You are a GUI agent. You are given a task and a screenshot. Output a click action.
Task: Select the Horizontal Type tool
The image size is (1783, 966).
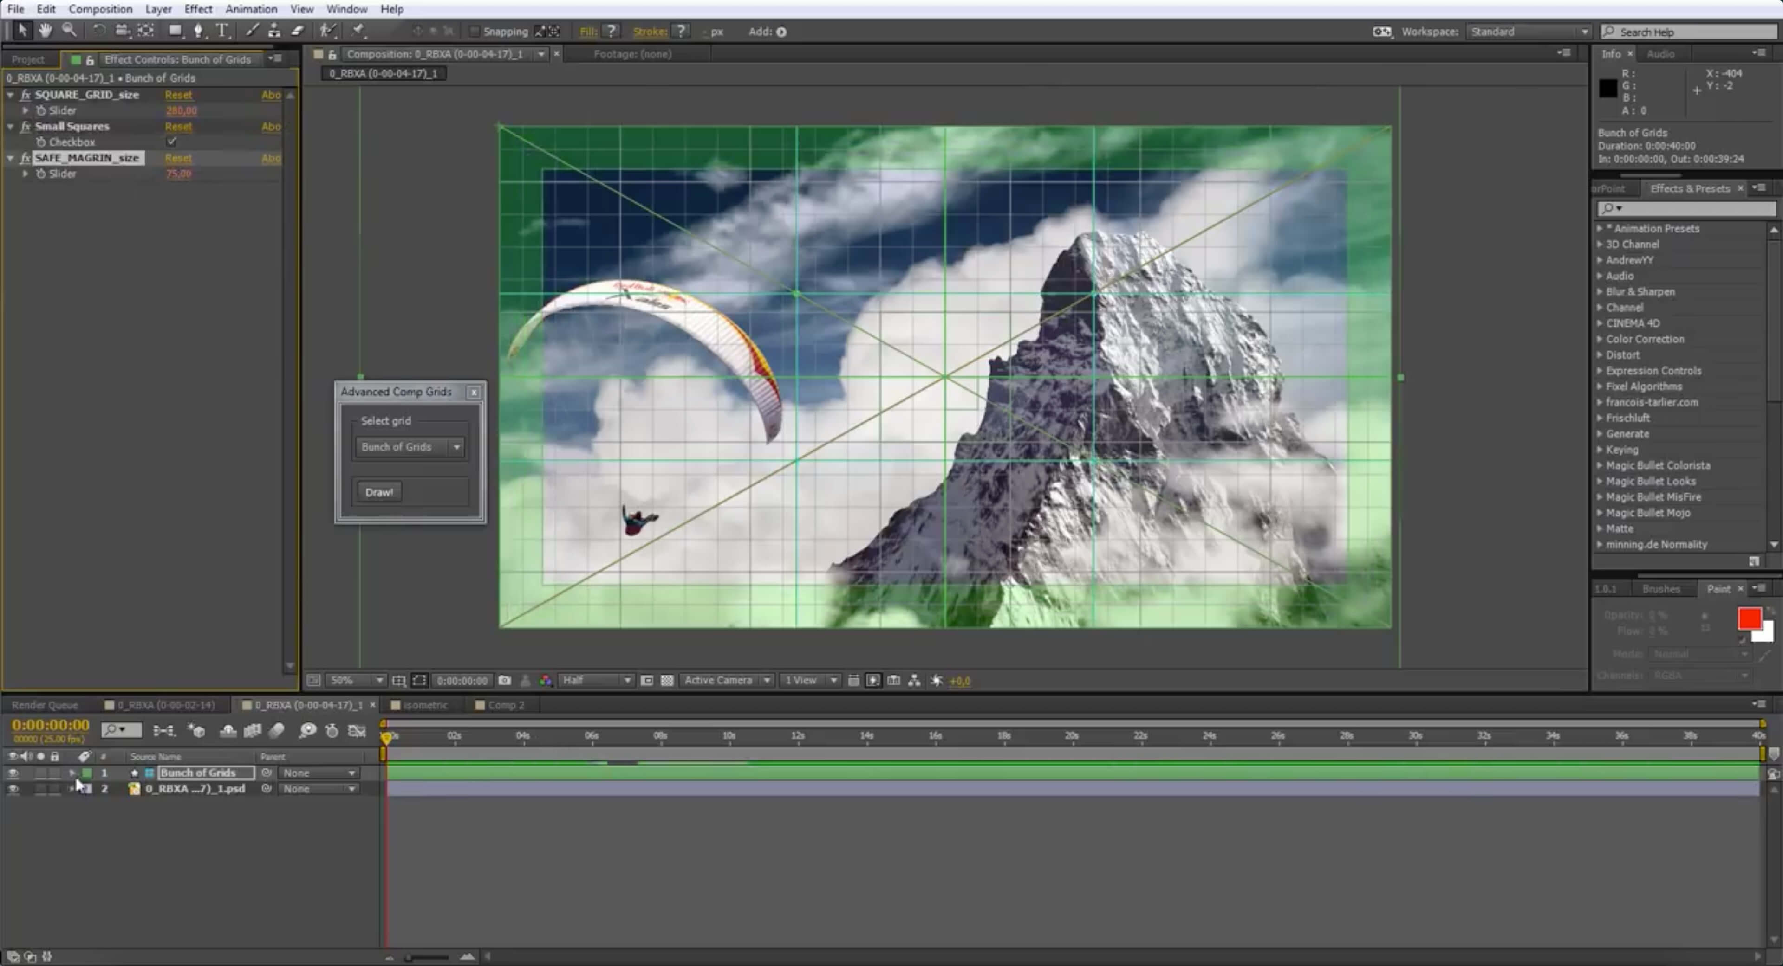(x=222, y=31)
